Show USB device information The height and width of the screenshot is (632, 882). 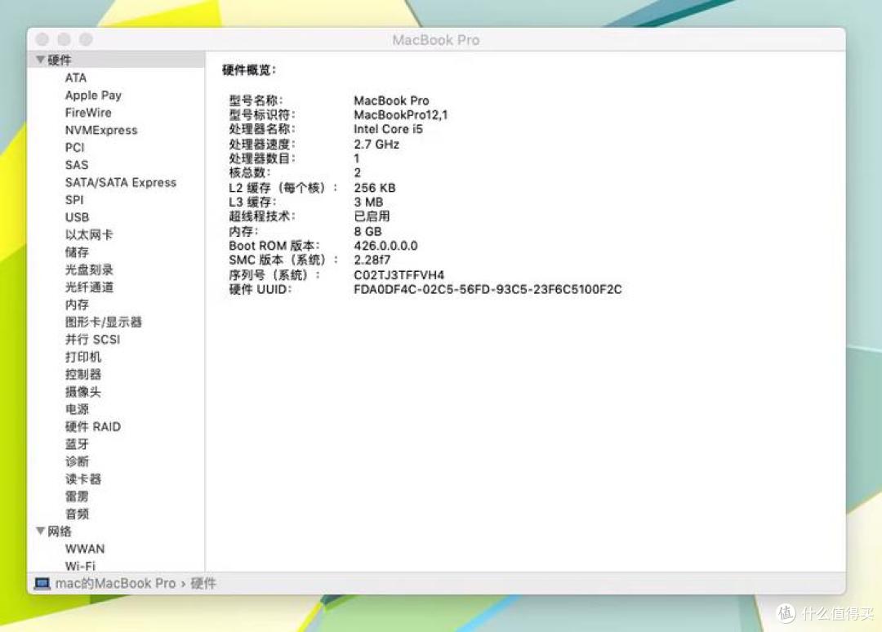pyautogui.click(x=77, y=217)
